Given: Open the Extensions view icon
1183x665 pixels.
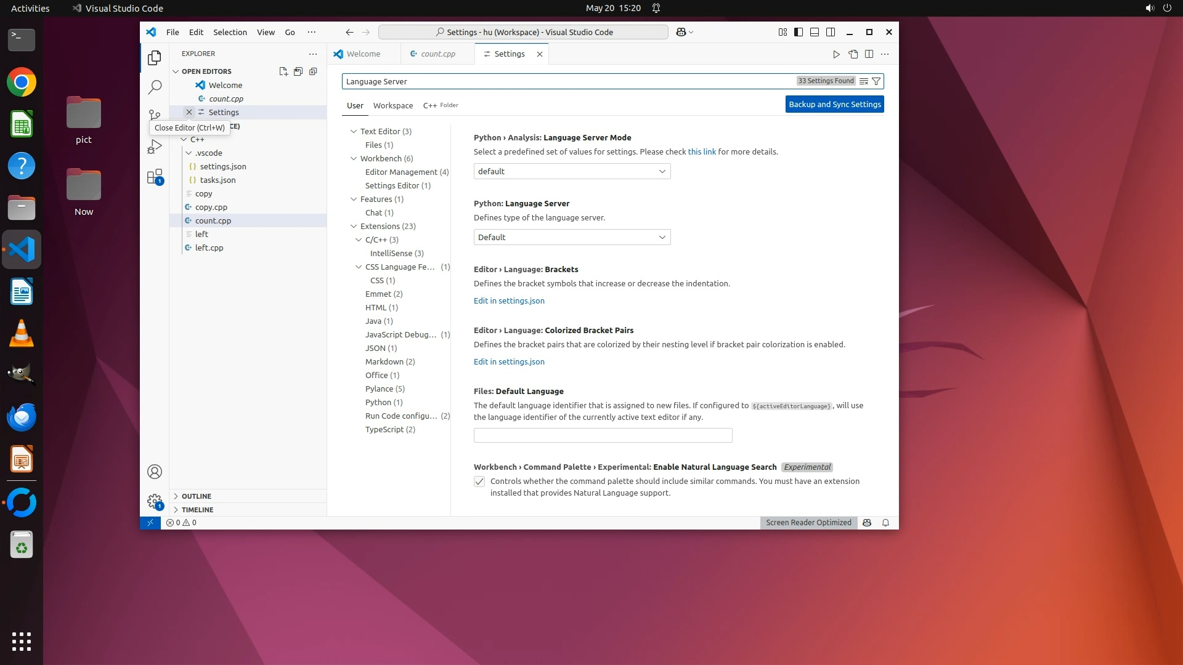Looking at the screenshot, I should 155,177.
